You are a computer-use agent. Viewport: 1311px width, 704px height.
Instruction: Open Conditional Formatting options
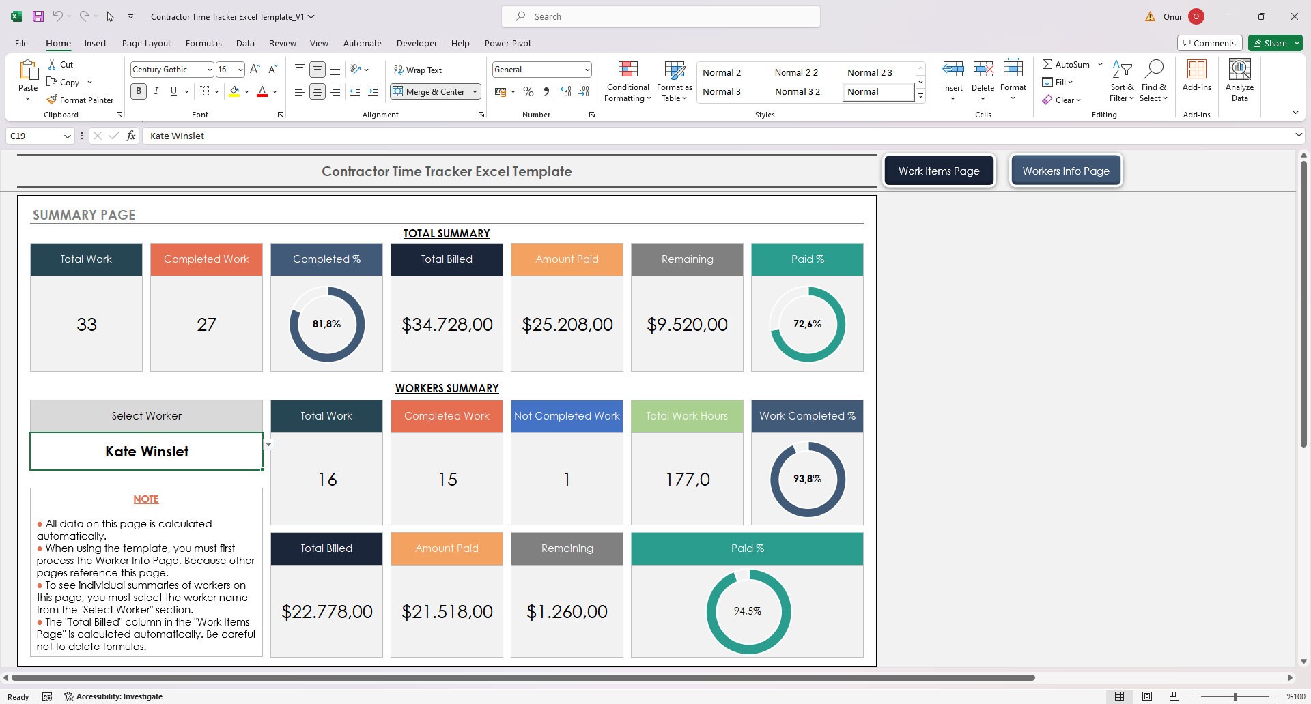click(627, 80)
